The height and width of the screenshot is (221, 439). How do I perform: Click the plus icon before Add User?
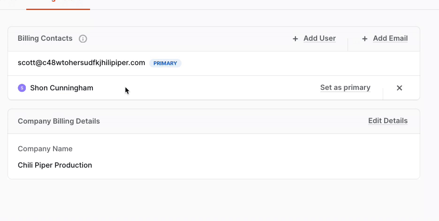pos(295,39)
